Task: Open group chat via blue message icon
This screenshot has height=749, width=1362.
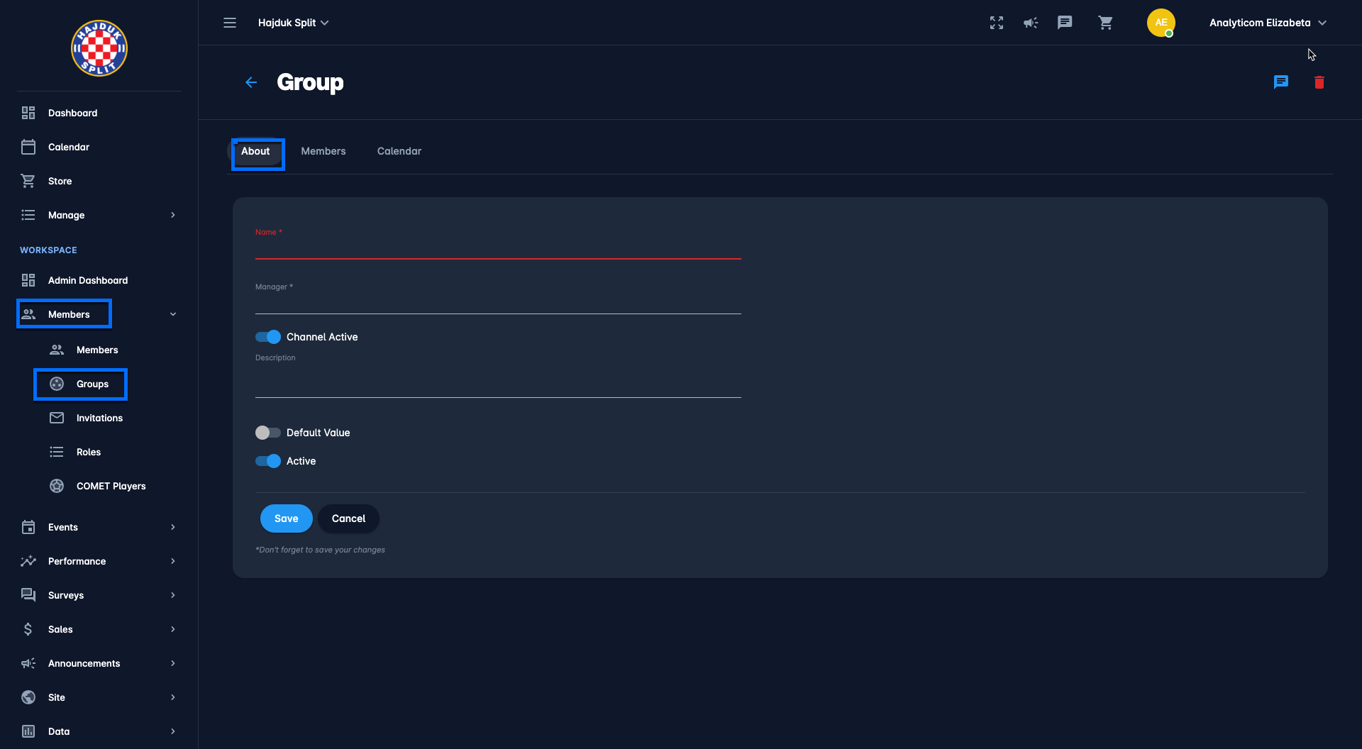Action: tap(1280, 82)
